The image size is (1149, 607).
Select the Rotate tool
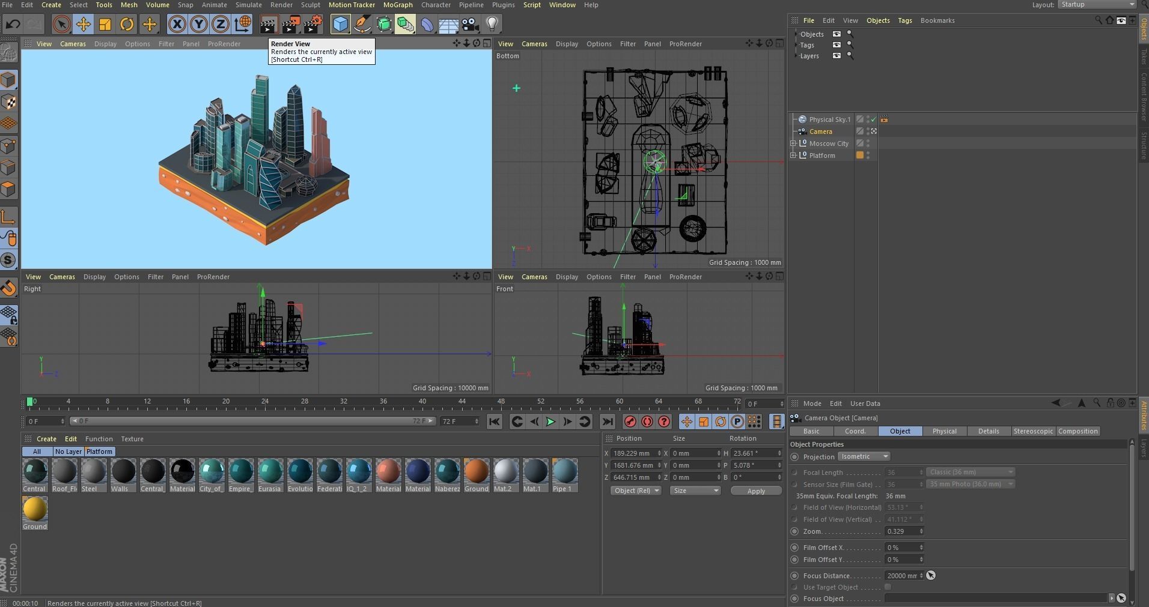pyautogui.click(x=127, y=24)
